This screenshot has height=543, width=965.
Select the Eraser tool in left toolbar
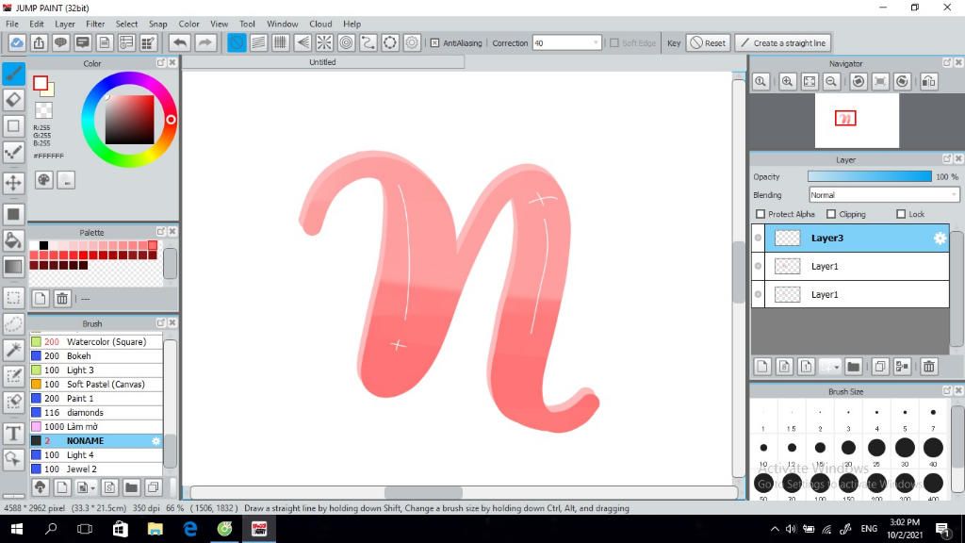click(x=13, y=100)
